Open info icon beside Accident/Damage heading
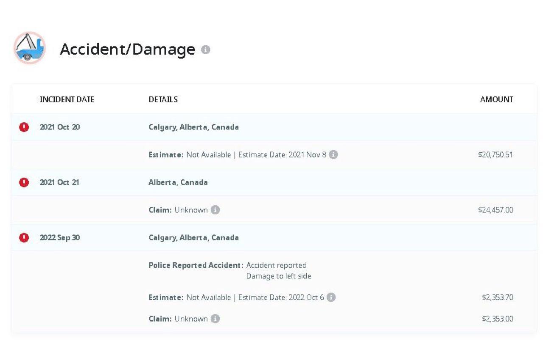This screenshot has width=543, height=344. click(206, 50)
